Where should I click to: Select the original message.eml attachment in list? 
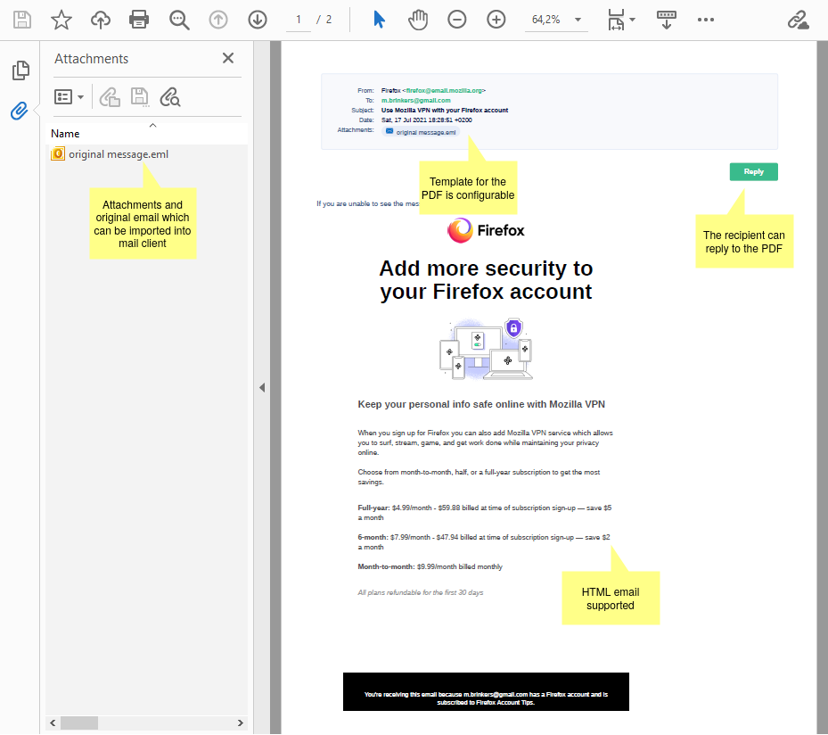tap(118, 154)
